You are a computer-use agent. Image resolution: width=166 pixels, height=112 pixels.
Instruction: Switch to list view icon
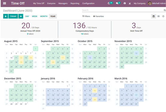pos(159,16)
